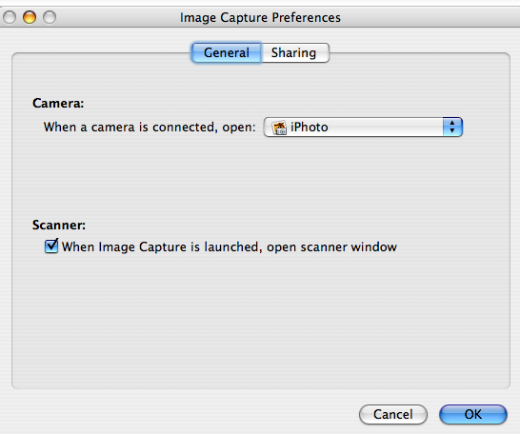Viewport: 520px width, 434px height.
Task: Open the camera application popup menu
Action: tap(363, 127)
